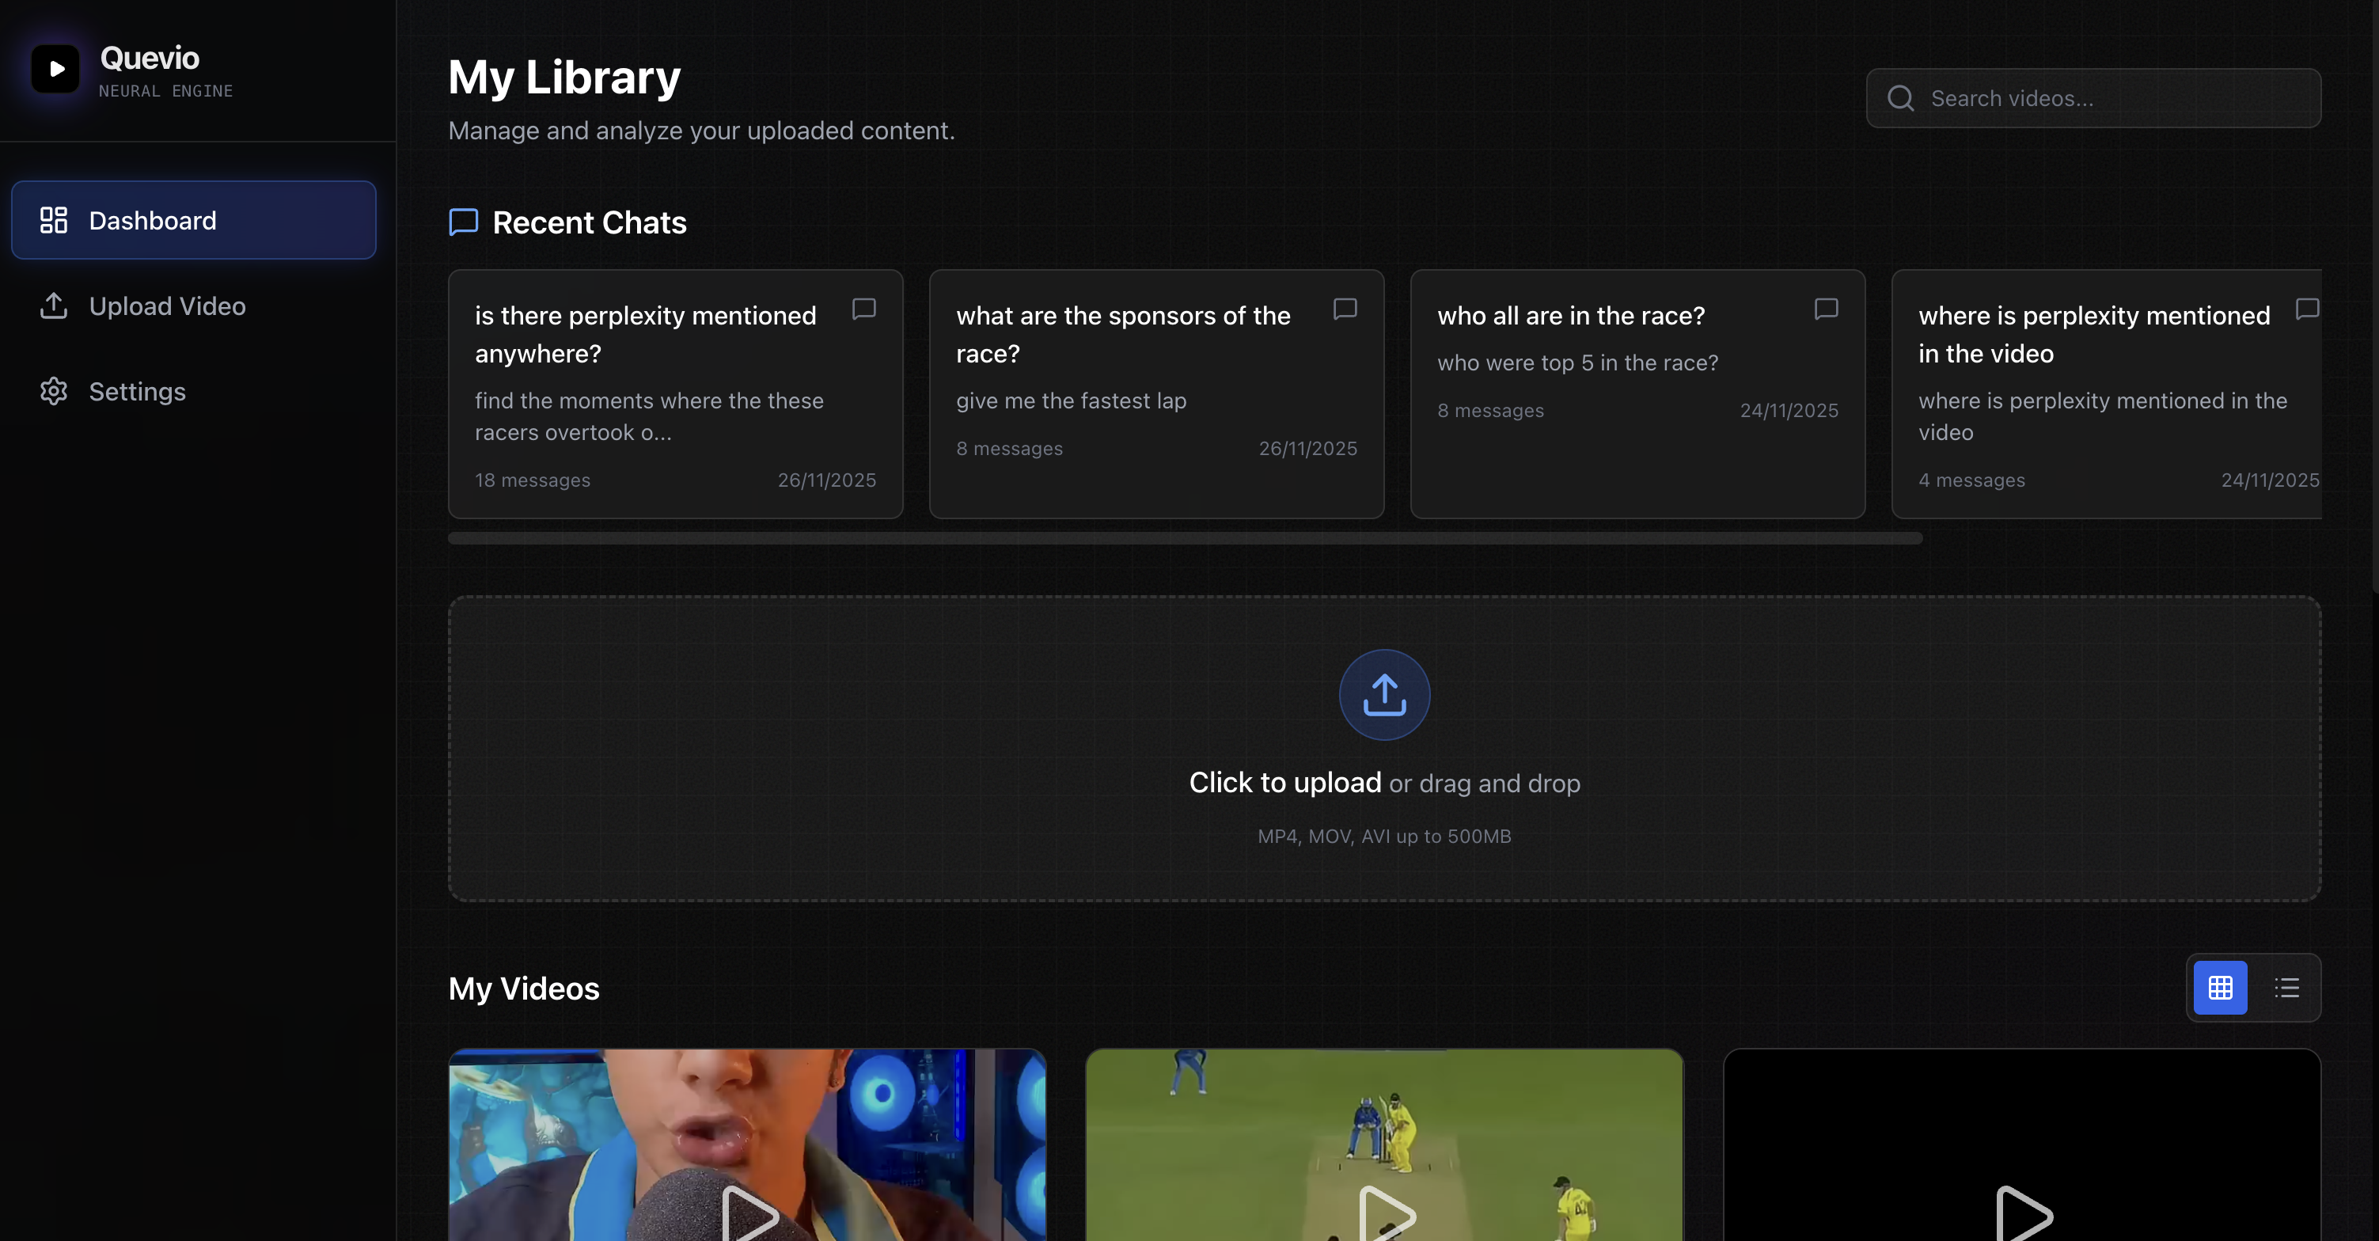Click chat icon on perplexity mentioned anywhere card
The height and width of the screenshot is (1241, 2379).
(x=863, y=309)
